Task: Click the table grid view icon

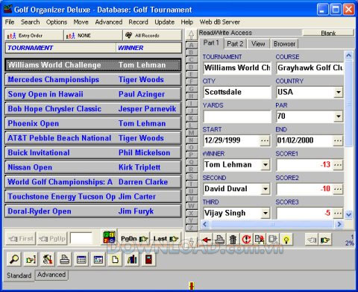Action: (81, 259)
